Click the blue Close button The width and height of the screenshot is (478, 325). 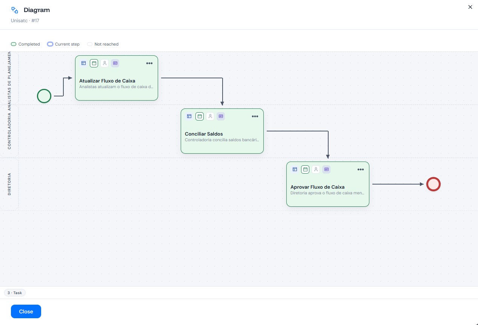26,311
